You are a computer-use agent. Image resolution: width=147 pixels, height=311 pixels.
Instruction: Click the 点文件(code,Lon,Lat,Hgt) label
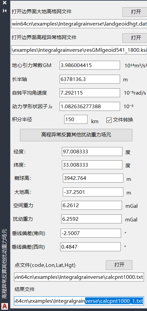(45, 265)
